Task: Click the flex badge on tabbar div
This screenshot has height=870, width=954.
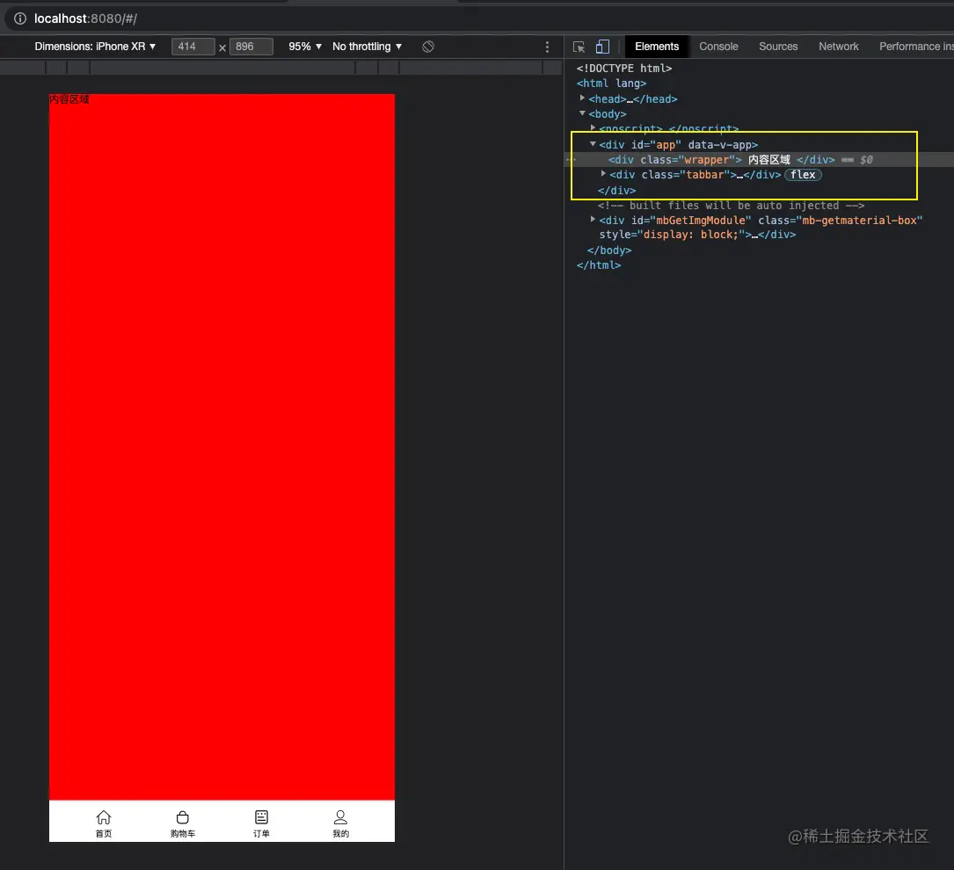Action: point(803,175)
